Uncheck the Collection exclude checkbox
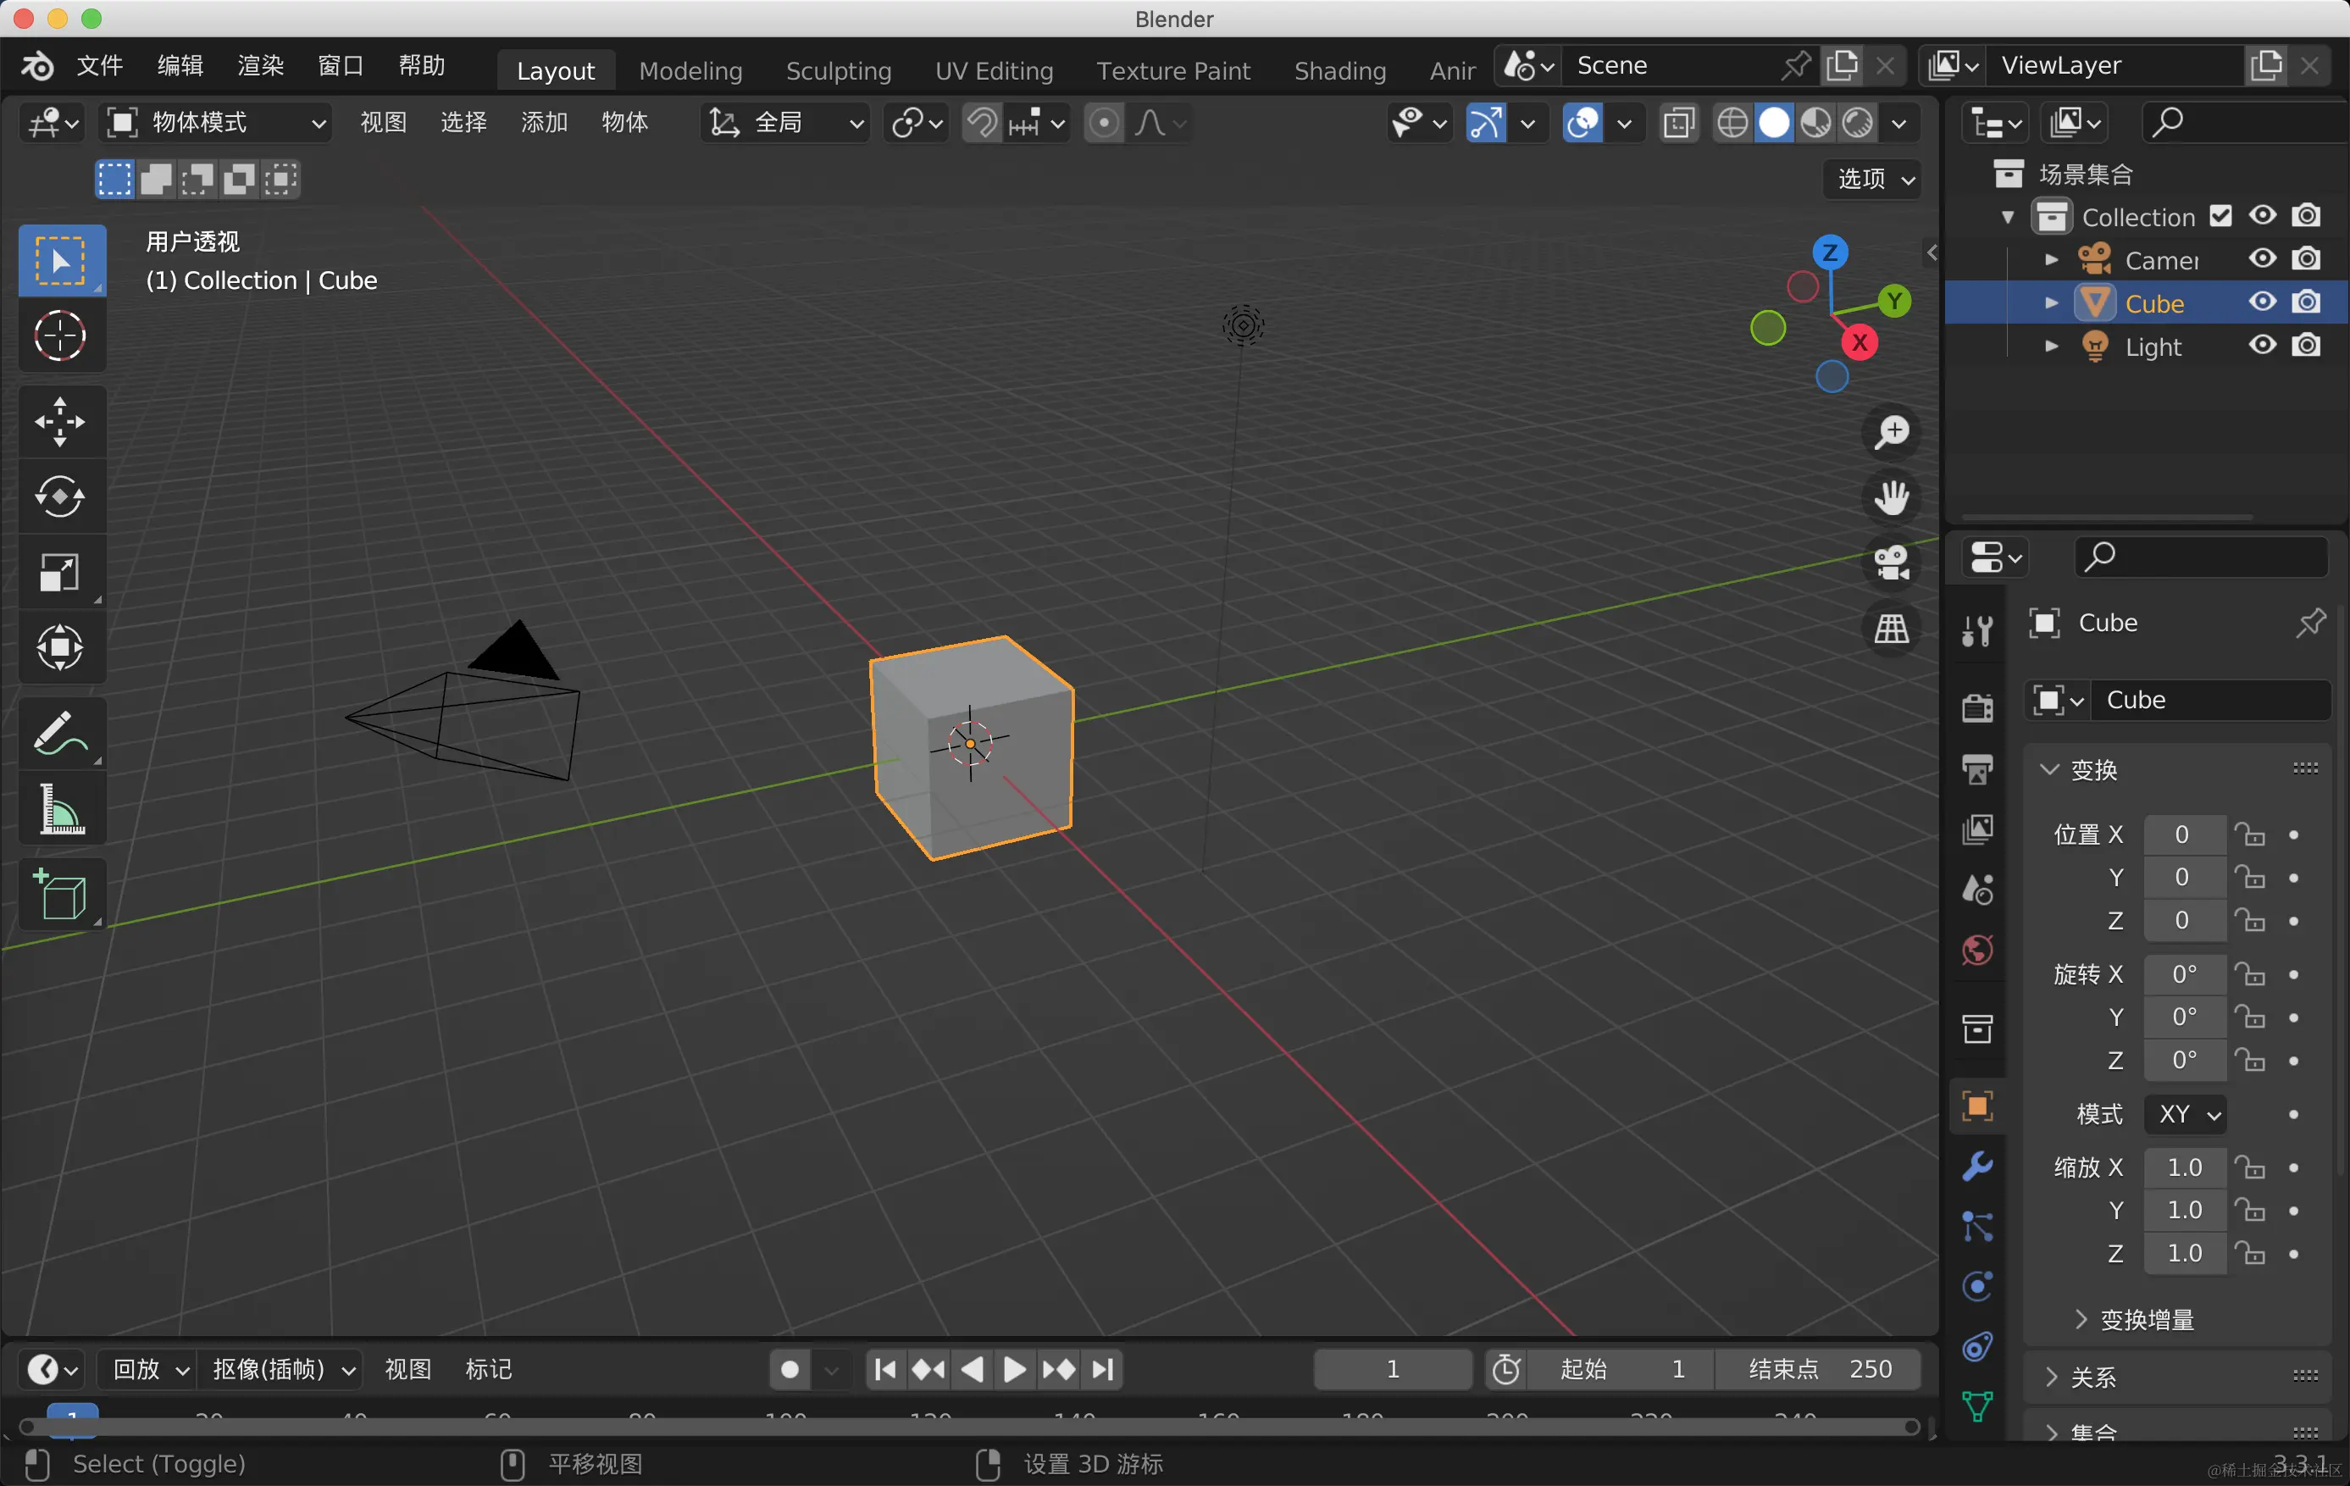This screenshot has height=1486, width=2350. point(2221,216)
